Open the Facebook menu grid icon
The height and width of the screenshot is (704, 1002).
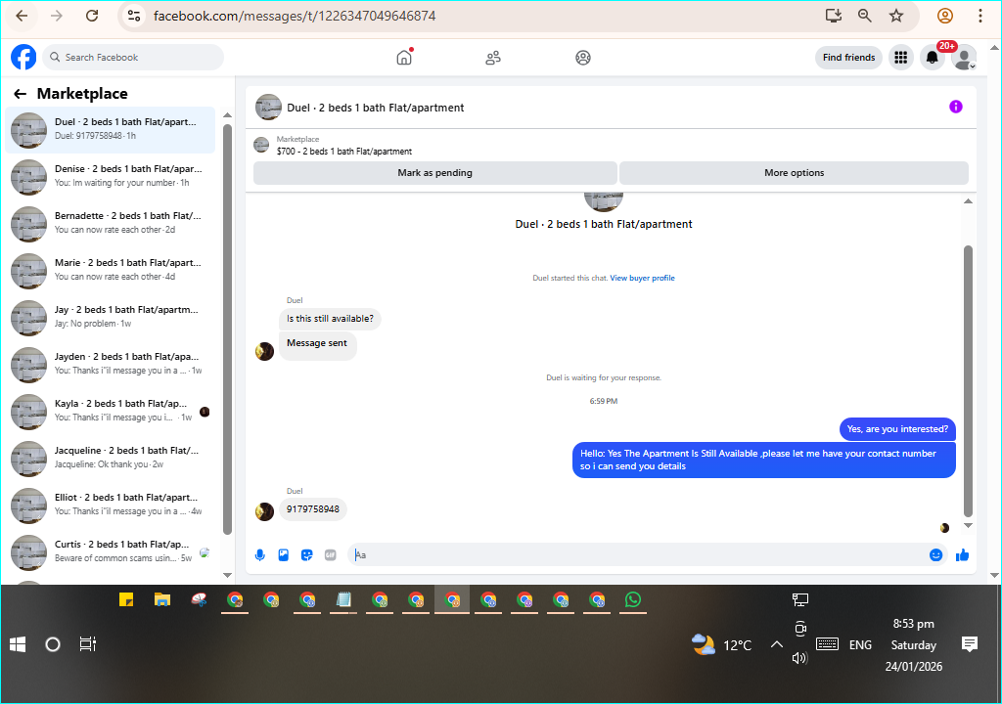900,58
